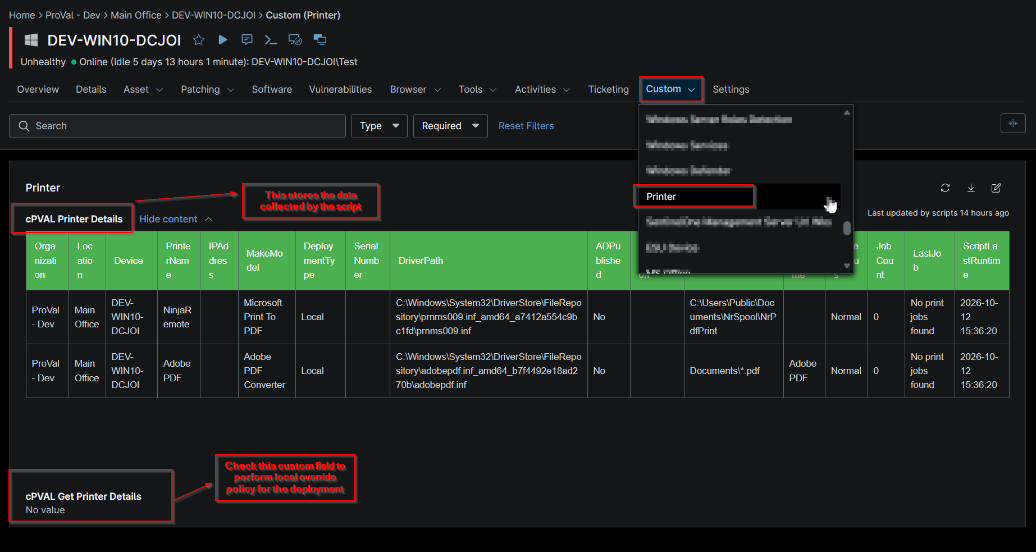Mark device as favorite with star icon
The height and width of the screenshot is (552, 1036).
199,40
